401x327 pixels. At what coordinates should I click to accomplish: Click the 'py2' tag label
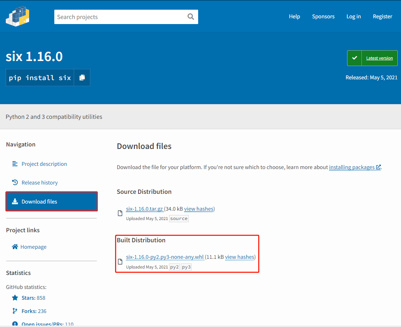coord(174,267)
